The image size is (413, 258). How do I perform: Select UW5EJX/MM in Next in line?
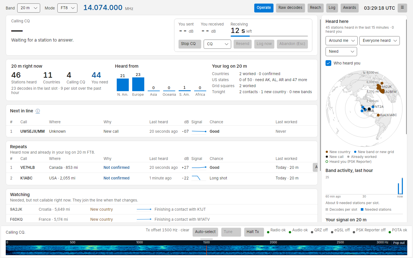point(162,131)
